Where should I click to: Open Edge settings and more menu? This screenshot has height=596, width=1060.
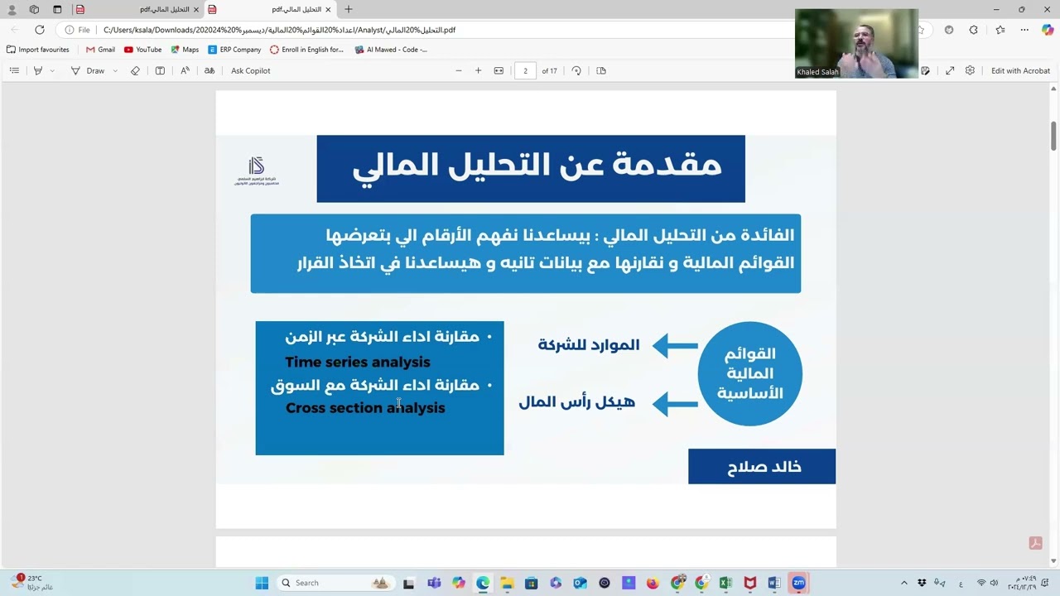pos(1024,30)
